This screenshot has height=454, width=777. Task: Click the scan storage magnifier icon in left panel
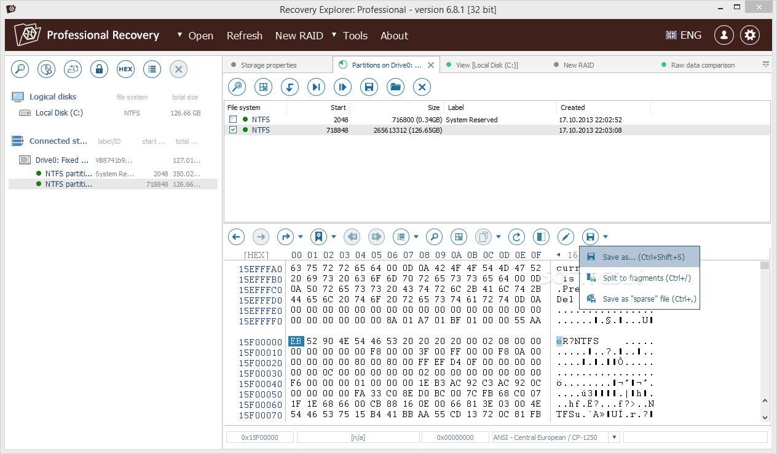(20, 69)
